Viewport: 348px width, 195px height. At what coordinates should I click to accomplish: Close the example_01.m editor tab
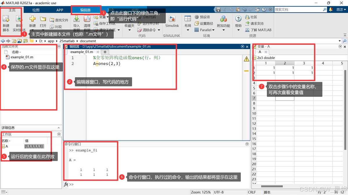tap(98, 52)
